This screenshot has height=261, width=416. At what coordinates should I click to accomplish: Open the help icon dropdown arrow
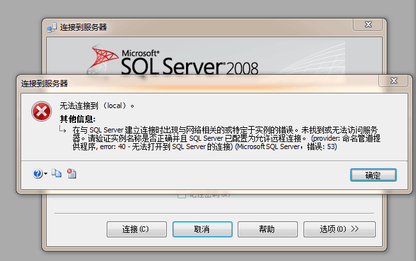[x=45, y=173]
